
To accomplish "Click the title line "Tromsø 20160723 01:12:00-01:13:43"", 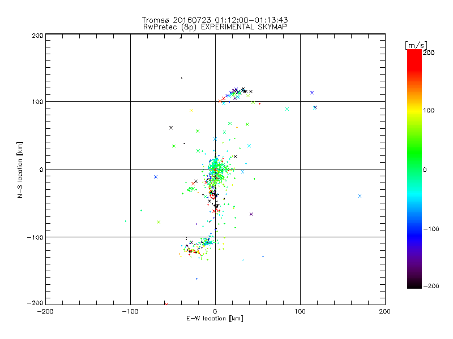I will pyautogui.click(x=215, y=20).
